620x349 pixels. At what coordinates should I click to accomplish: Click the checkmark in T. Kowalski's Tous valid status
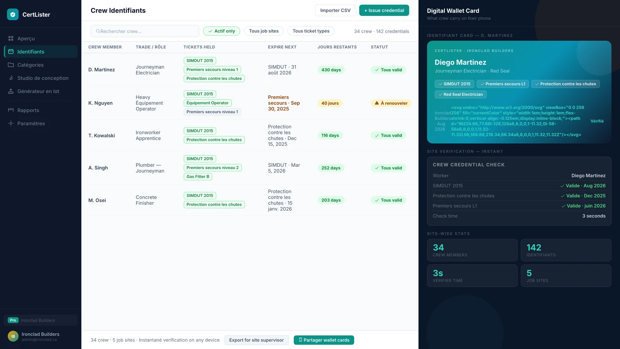coord(377,135)
